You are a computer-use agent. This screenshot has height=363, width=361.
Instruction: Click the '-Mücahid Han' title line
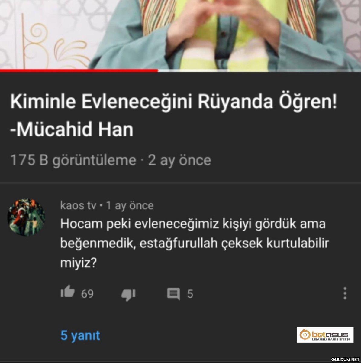click(72, 130)
